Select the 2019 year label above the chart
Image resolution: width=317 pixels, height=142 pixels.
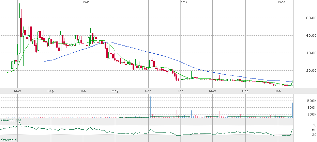[184, 2]
